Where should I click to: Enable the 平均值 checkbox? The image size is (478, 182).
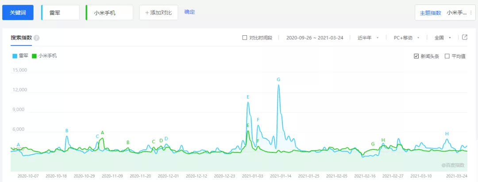(x=447, y=56)
